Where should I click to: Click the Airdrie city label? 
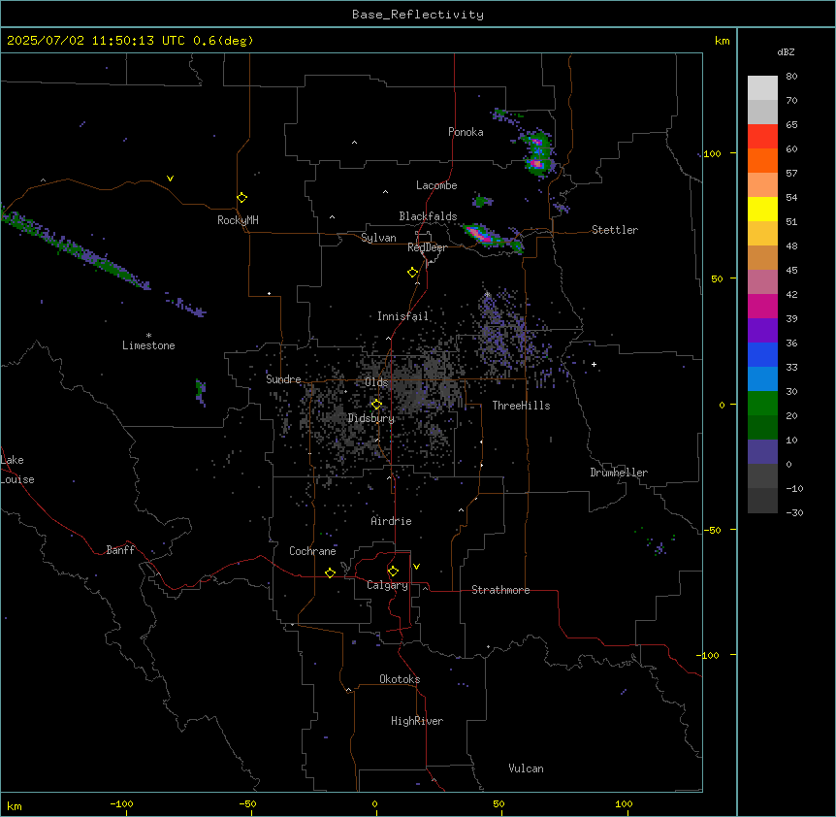coord(391,521)
